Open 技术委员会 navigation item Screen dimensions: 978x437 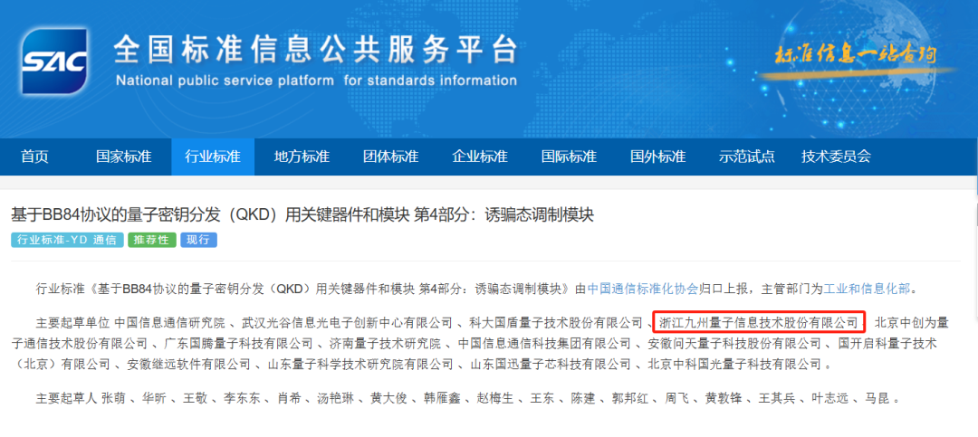(836, 157)
